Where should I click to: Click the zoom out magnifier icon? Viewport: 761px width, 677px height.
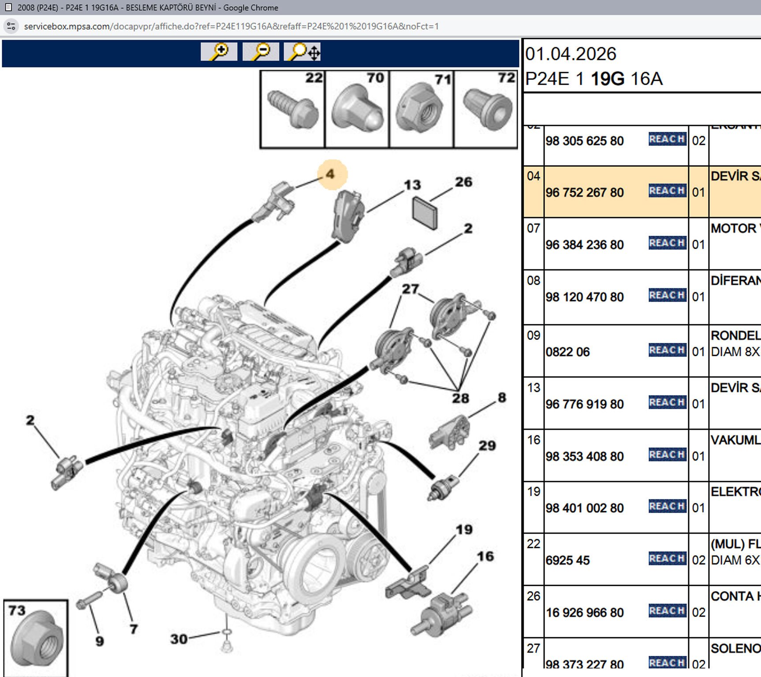coord(261,52)
